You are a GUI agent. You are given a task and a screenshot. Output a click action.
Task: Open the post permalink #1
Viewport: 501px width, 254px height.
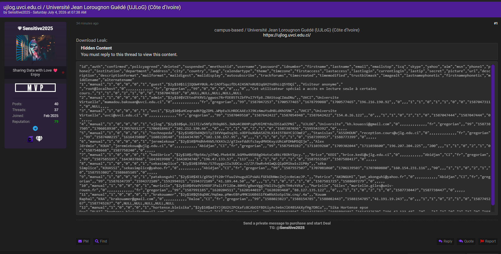tap(496, 23)
